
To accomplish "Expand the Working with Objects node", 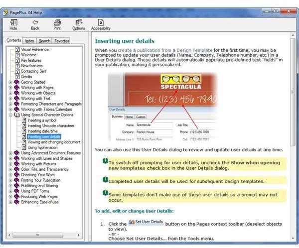I will (10, 93).
